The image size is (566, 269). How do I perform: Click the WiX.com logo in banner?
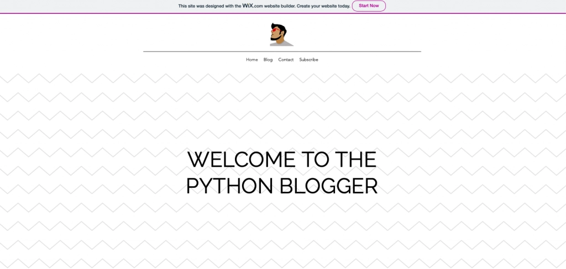pos(252,6)
